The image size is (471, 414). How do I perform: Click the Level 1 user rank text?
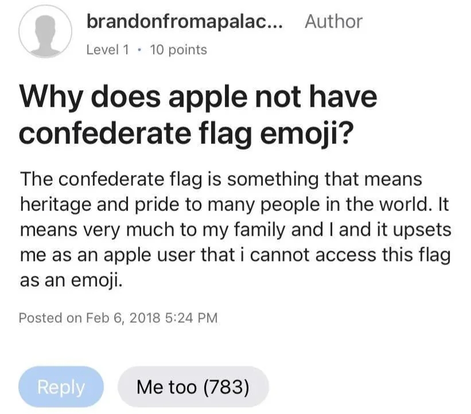pyautogui.click(x=107, y=50)
